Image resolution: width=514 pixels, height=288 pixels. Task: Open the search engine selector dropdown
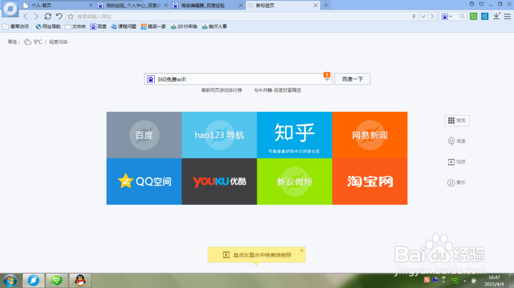pyautogui.click(x=447, y=16)
